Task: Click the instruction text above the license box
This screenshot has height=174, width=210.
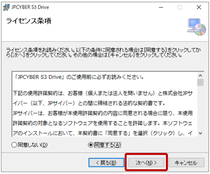Action: click(103, 52)
